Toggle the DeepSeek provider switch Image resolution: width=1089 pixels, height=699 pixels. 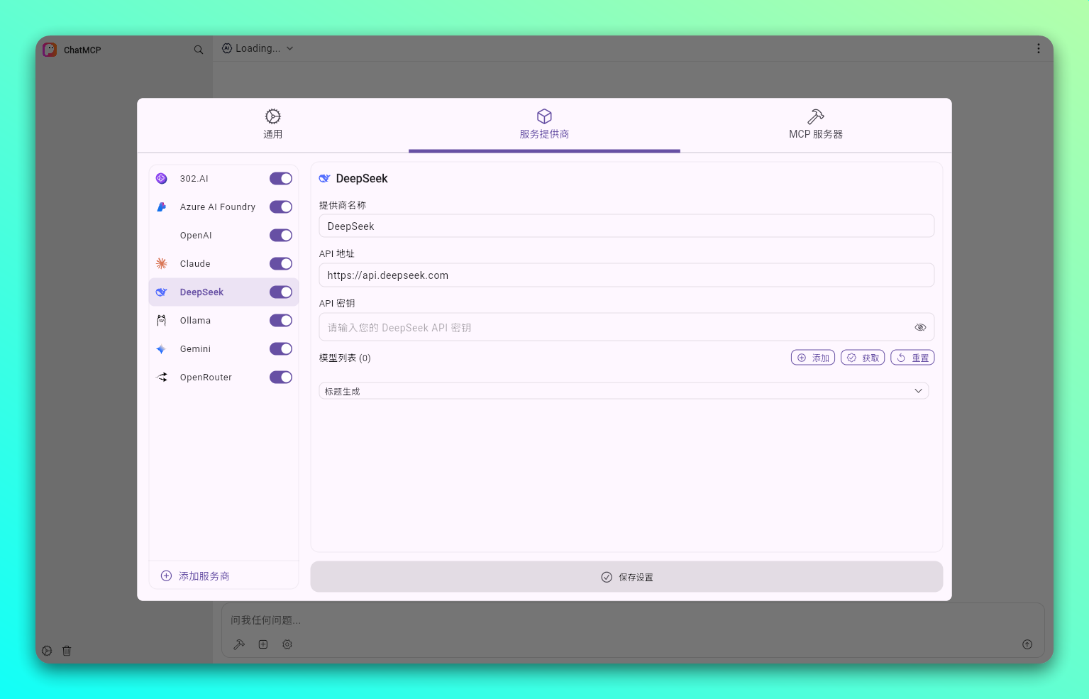281,292
